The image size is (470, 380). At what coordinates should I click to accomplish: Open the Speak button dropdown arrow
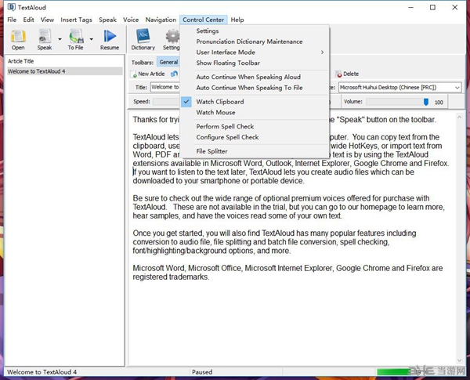[x=59, y=38]
